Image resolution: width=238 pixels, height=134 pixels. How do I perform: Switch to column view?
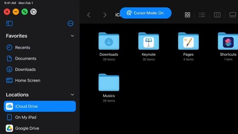(x=217, y=15)
